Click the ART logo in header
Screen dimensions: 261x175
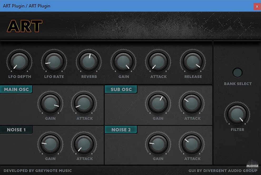tap(25, 26)
